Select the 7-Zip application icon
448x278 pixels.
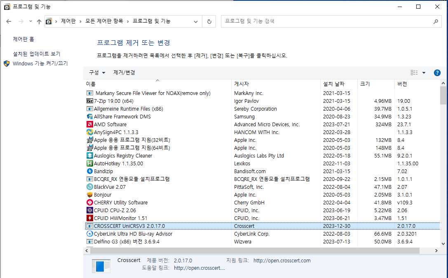[89, 101]
